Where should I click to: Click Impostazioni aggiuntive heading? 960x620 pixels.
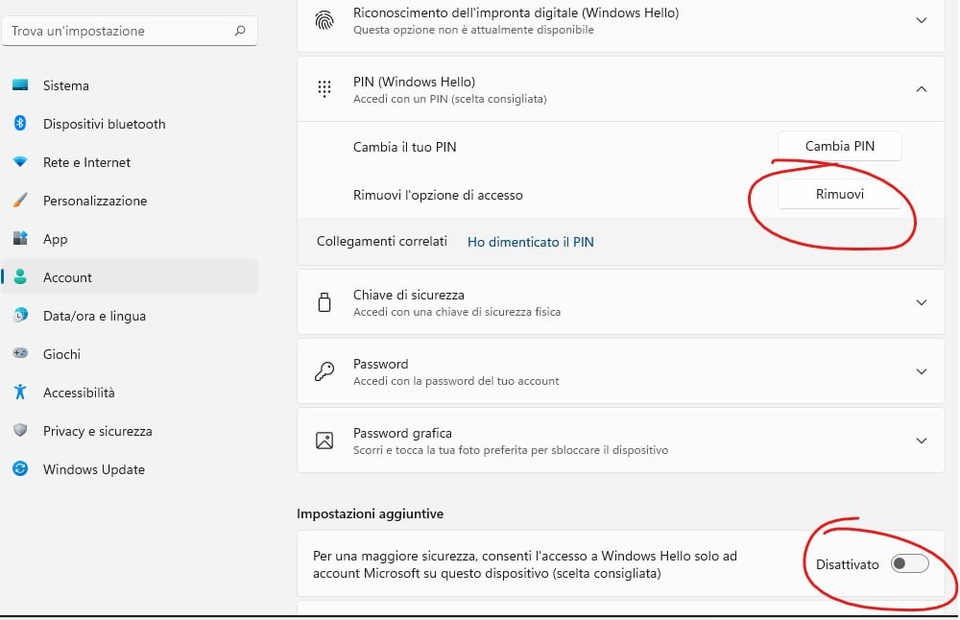(370, 513)
